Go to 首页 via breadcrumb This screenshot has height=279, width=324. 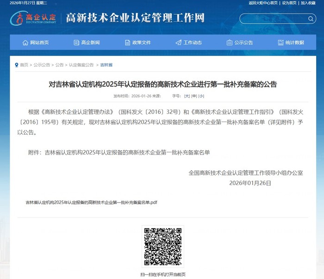click(24, 65)
